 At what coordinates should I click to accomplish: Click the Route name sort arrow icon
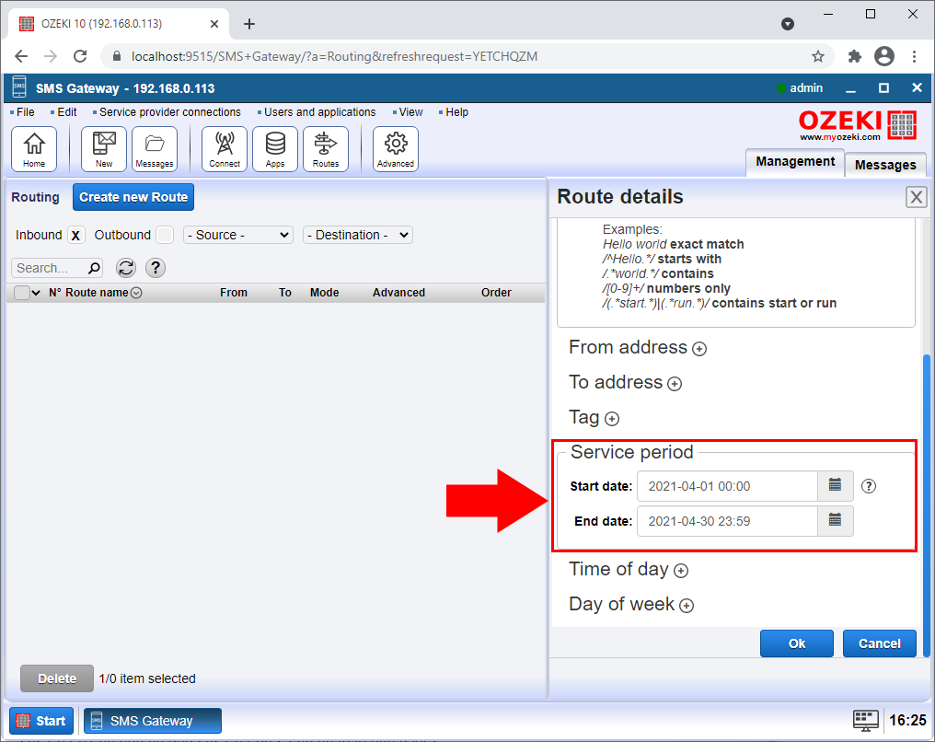click(x=136, y=293)
